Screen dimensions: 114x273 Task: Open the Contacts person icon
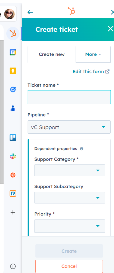[13, 108]
